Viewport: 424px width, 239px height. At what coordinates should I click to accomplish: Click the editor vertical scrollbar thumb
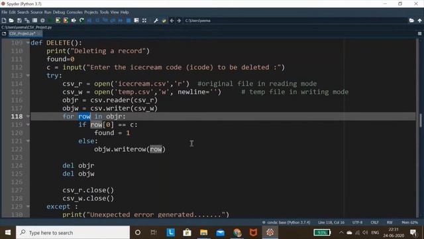tap(421, 120)
